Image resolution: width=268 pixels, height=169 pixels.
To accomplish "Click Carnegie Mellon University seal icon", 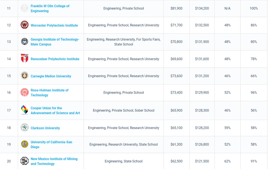I will (x=24, y=75).
